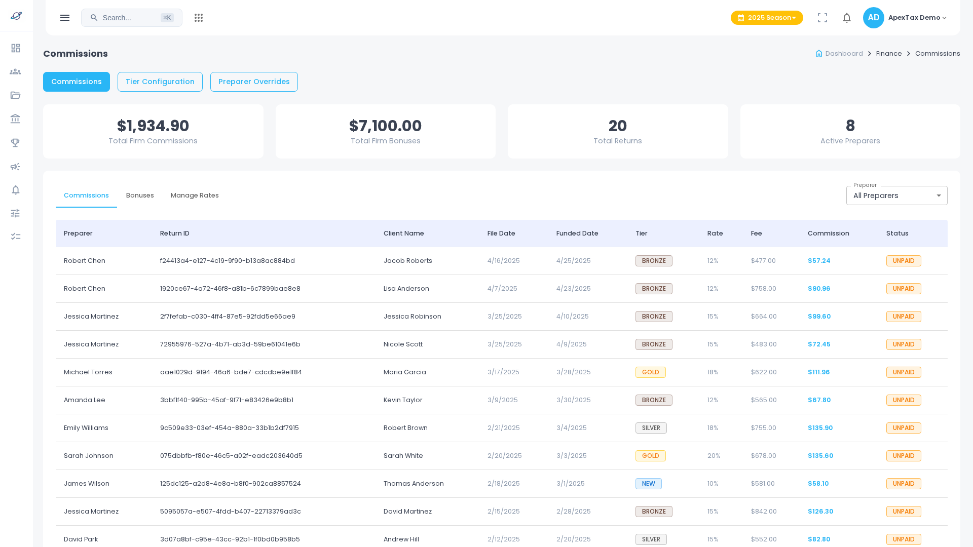Screen dimensions: 973x547
Task: Click the megaphone campaign sidebar icon
Action: pos(16,167)
